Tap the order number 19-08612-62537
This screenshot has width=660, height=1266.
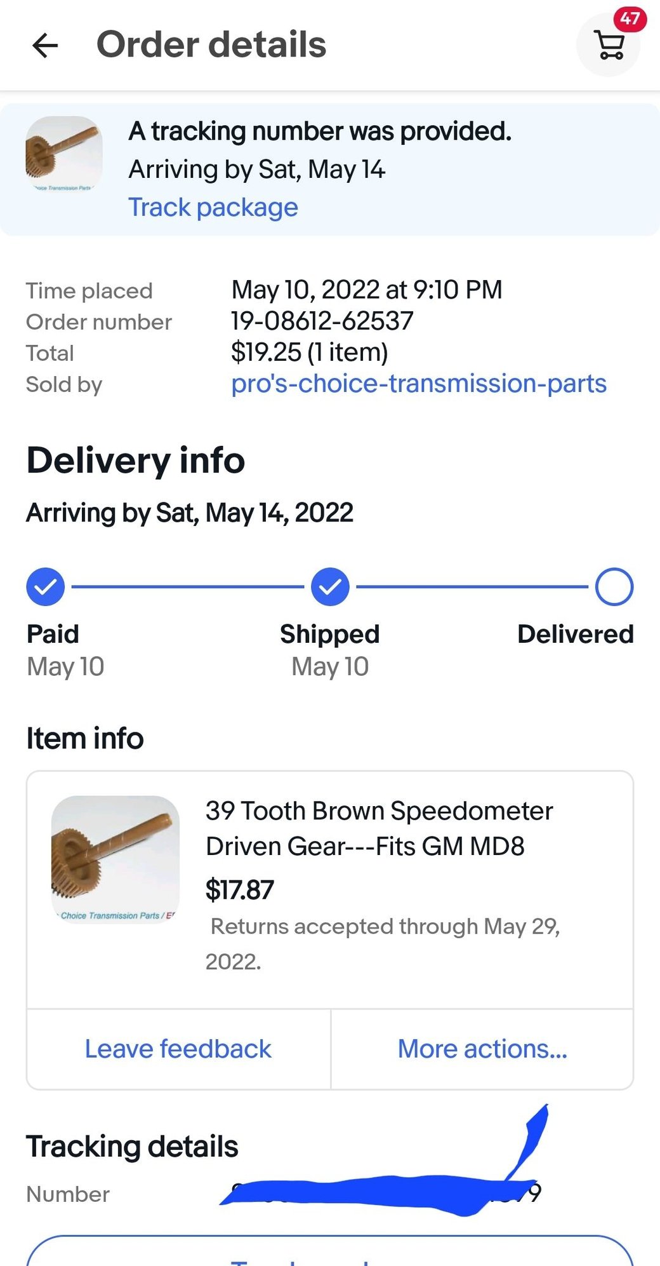pyautogui.click(x=322, y=321)
